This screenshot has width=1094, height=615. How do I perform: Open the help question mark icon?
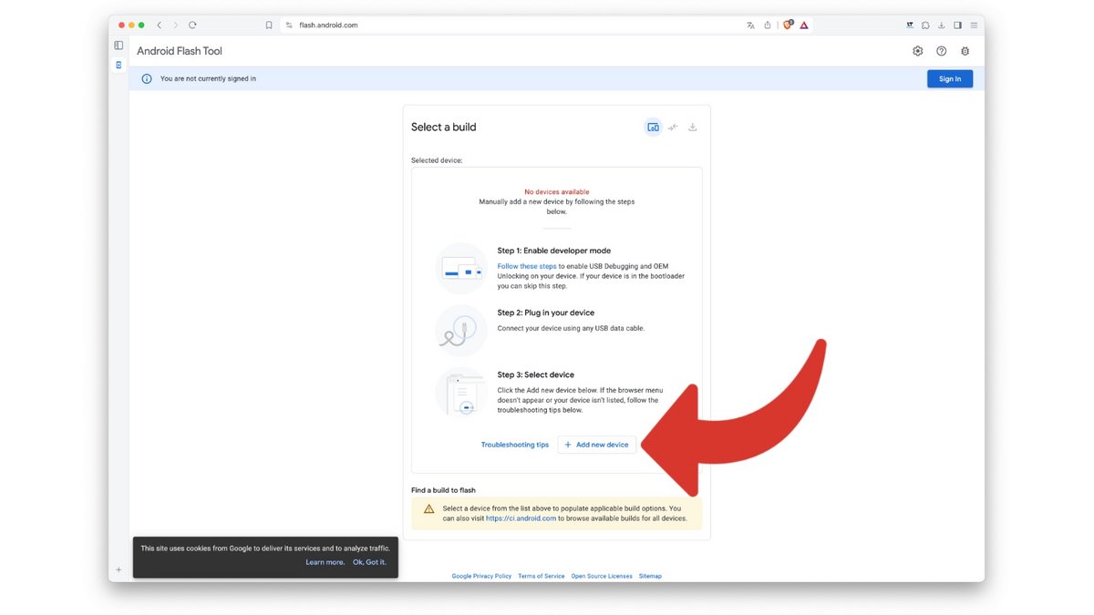point(942,51)
